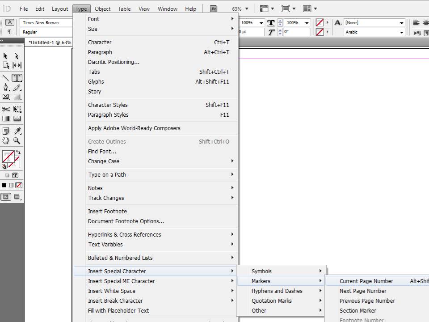Open the File menu

tap(24, 9)
